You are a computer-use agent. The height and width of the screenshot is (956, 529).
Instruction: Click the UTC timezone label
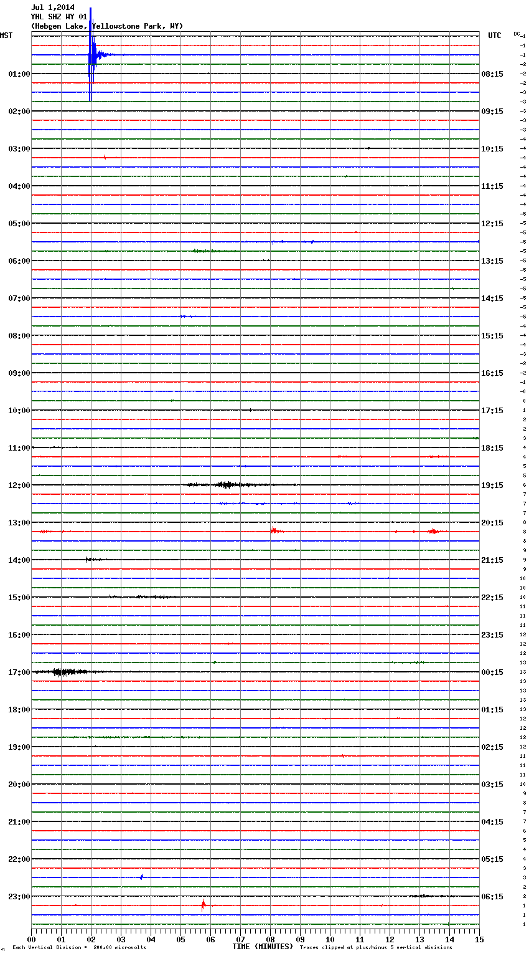(494, 36)
